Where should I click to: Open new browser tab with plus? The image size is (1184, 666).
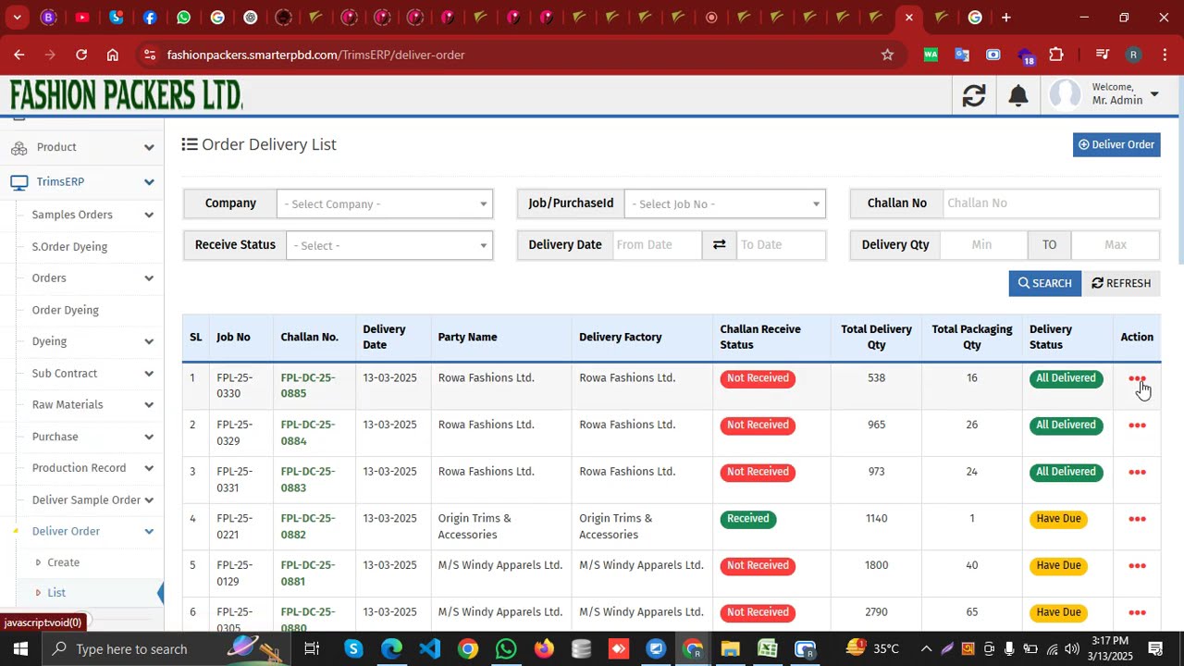tap(1005, 18)
